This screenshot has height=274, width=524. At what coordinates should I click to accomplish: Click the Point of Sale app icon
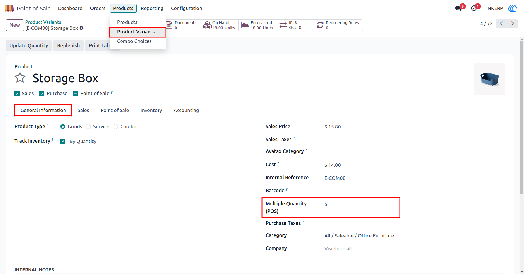point(9,8)
